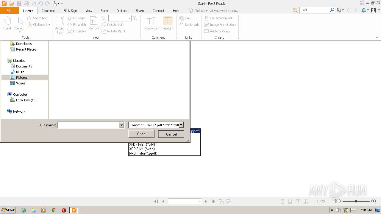
Task: Click the ribbon zoom out magnifier
Action: pos(104,18)
